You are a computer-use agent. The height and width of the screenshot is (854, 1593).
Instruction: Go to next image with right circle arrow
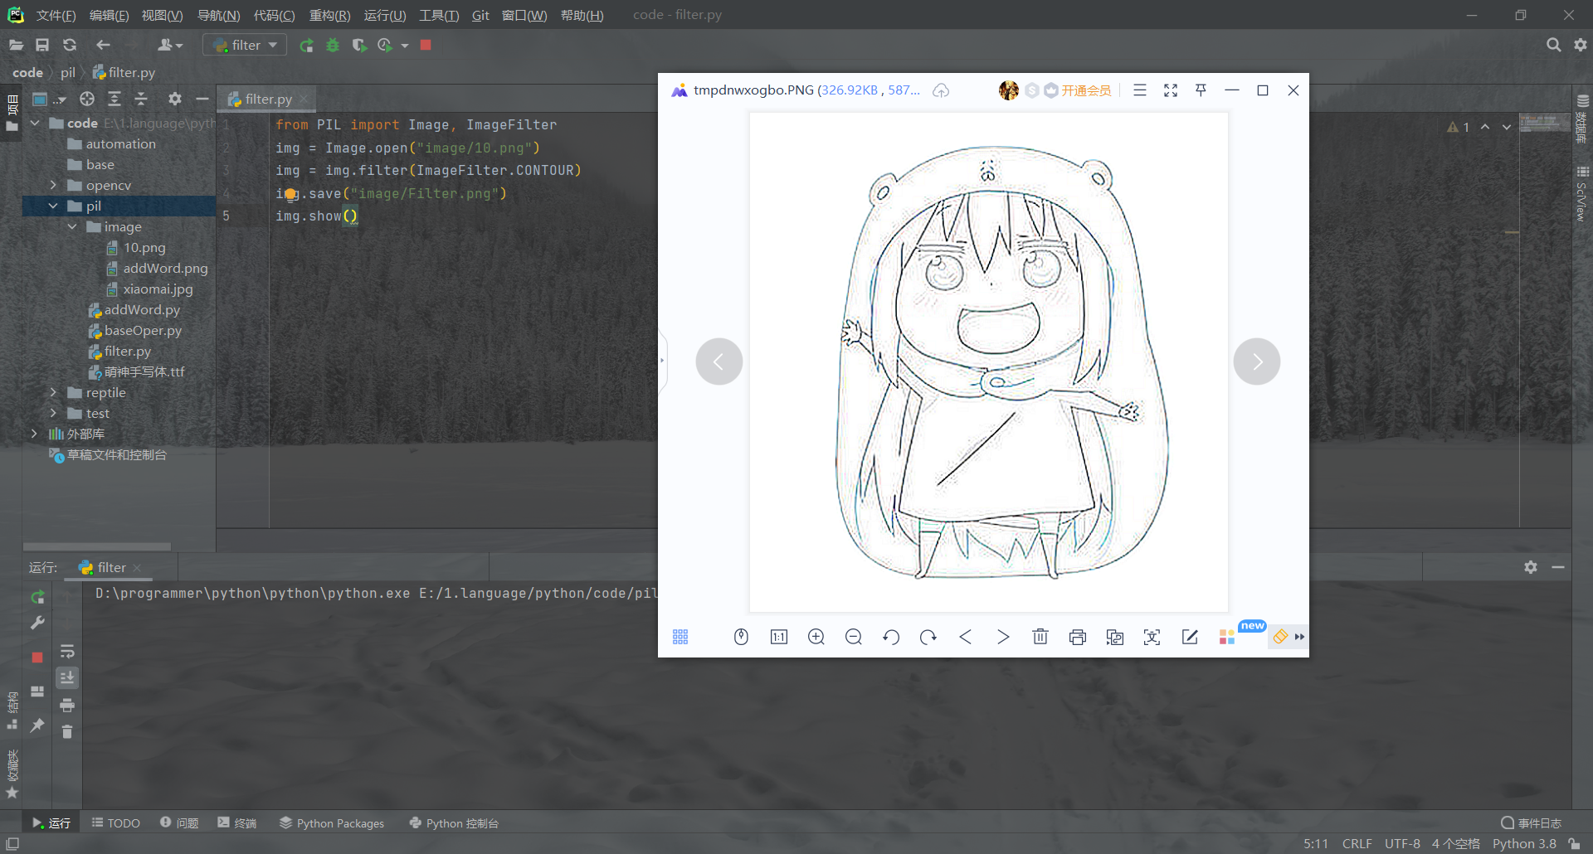click(1257, 361)
